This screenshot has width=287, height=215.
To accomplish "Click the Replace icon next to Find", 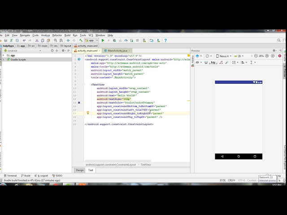I will click(x=61, y=40).
